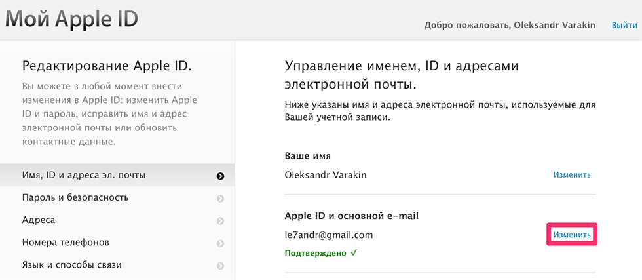The image size is (642, 280).
Task: Open the 'Имя, ID и адреса эл. почты' section
Action: [84, 175]
